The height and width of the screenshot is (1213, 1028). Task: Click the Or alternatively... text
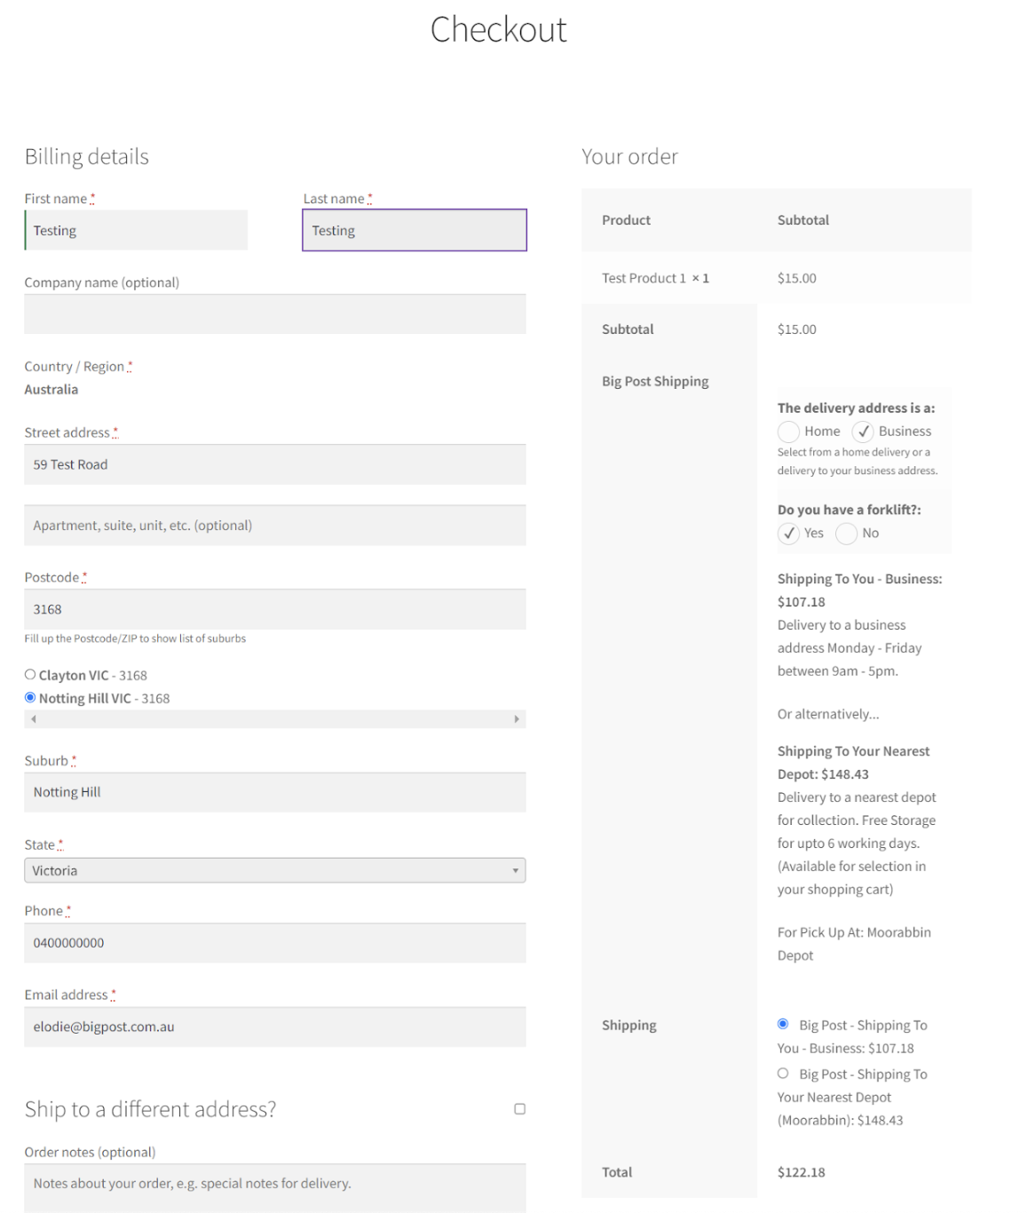[x=828, y=714]
